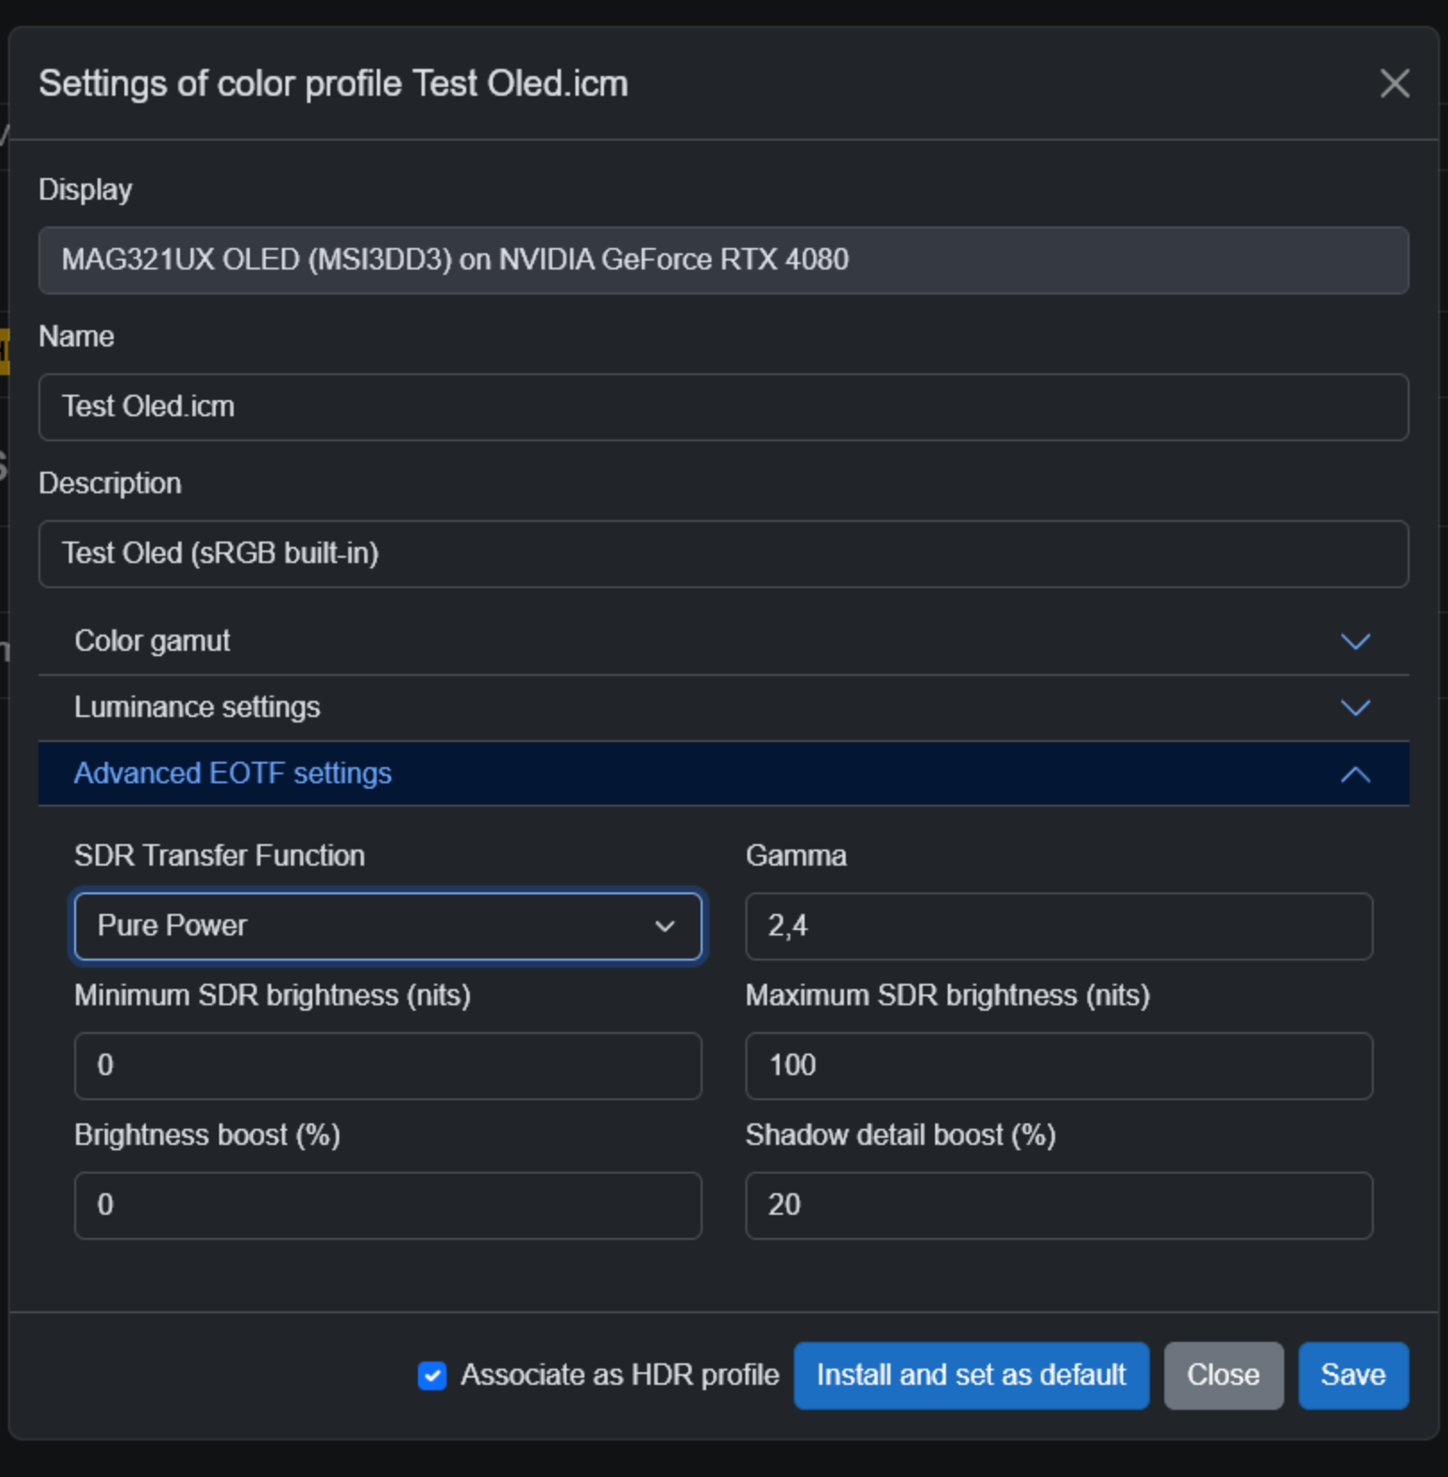Click Install and set as default
Screen dimensions: 1448x1477
click(x=971, y=1375)
